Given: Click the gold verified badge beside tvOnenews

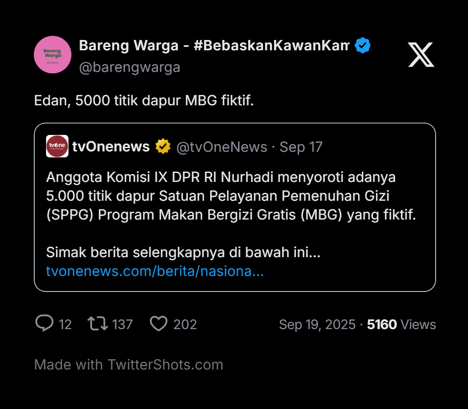Looking at the screenshot, I should 163,147.
